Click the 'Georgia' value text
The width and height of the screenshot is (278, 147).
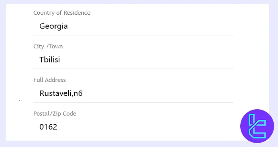pos(54,27)
